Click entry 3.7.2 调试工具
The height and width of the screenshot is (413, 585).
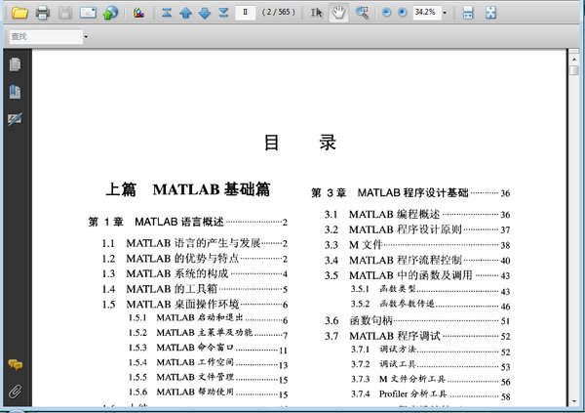[431, 365]
